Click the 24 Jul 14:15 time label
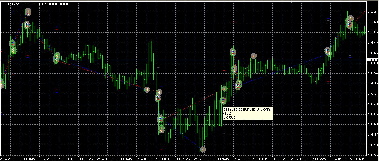 [202, 159]
